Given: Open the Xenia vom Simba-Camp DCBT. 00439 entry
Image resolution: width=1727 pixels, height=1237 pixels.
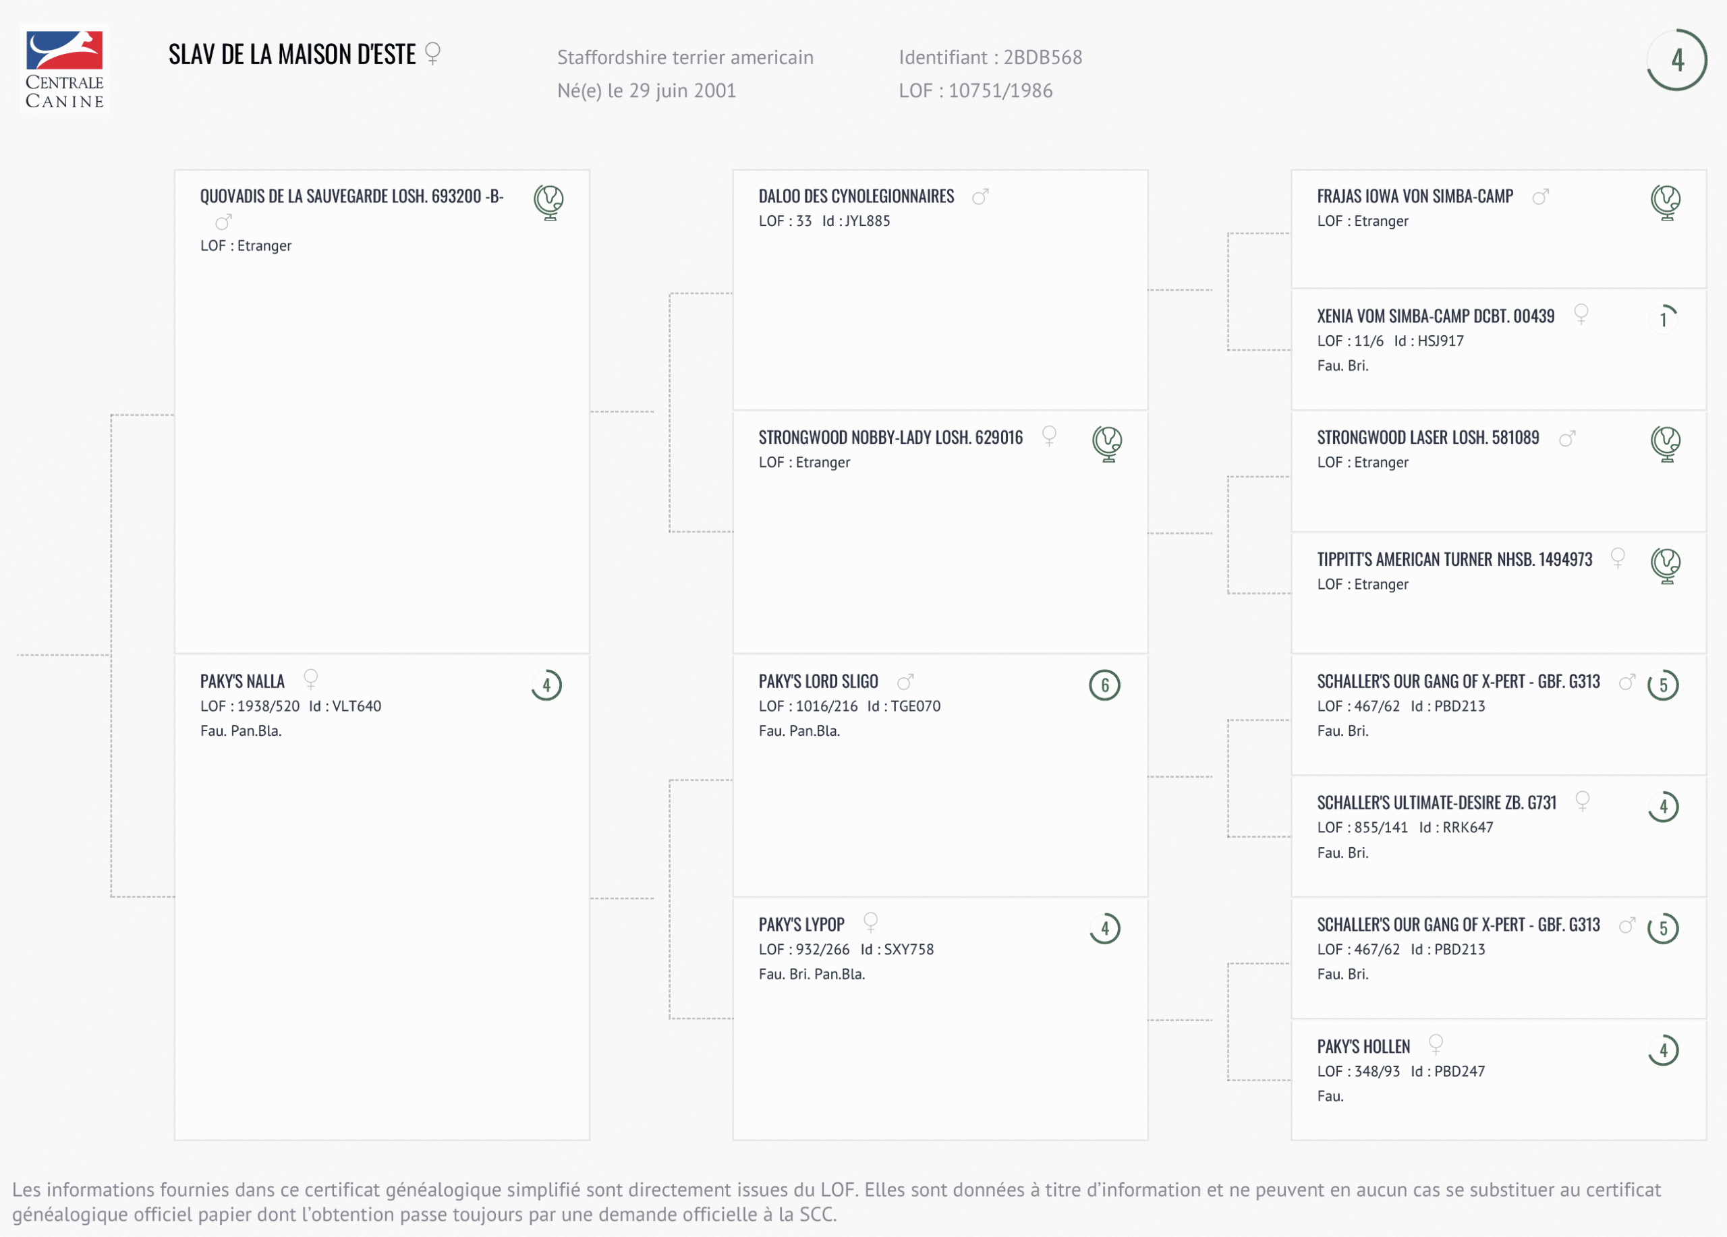Looking at the screenshot, I should tap(1436, 316).
